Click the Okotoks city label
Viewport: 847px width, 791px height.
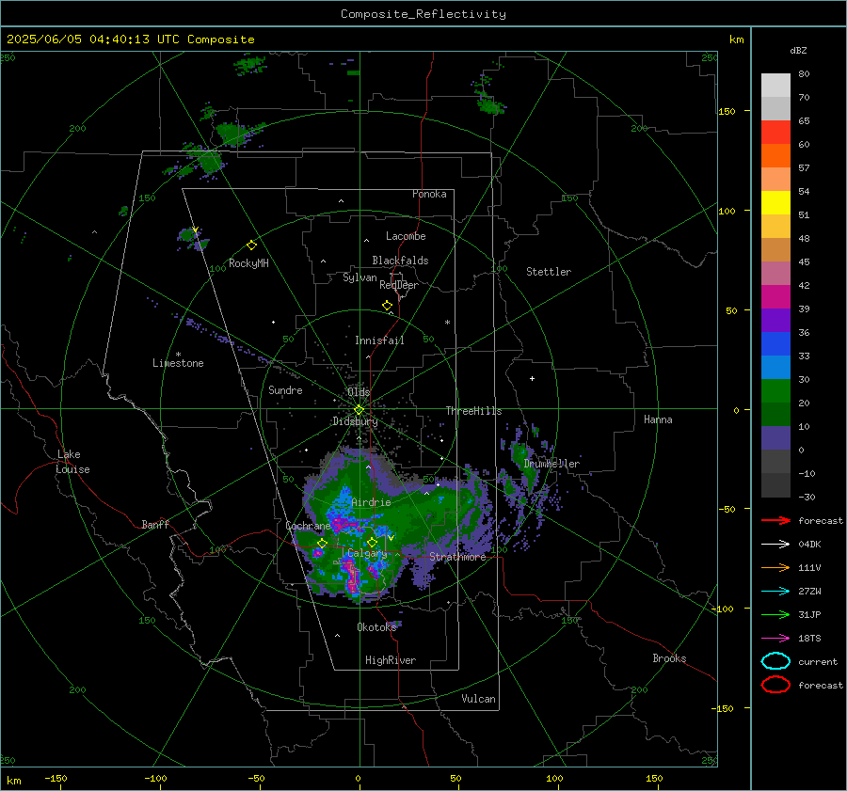coord(377,627)
